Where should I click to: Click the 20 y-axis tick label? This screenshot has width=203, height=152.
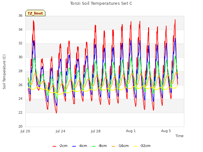pyautogui.click(x=20, y=126)
